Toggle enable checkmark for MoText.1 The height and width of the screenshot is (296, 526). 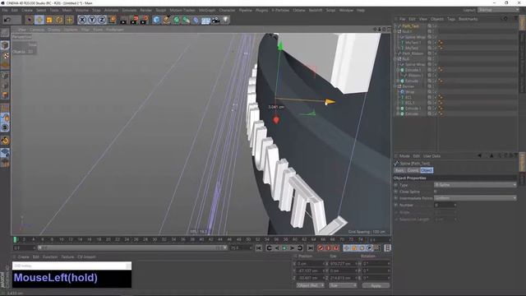tap(435, 43)
